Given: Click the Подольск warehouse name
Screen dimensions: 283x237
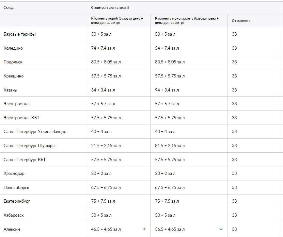Looking at the screenshot, I should point(13,62).
